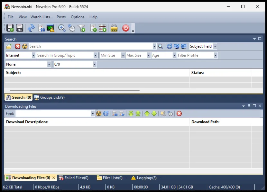Switch to Groups List tab

tap(50, 97)
